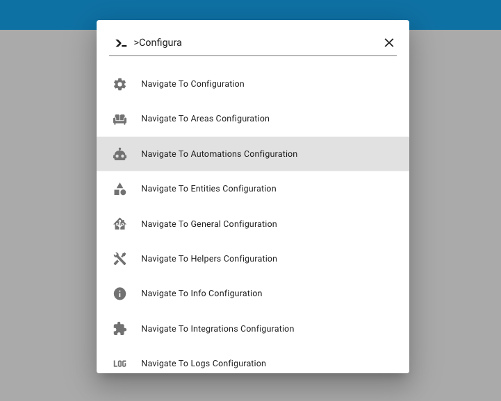Go to Navigate To Entities Configuration
Image resolution: width=501 pixels, height=401 pixels.
pyautogui.click(x=208, y=189)
